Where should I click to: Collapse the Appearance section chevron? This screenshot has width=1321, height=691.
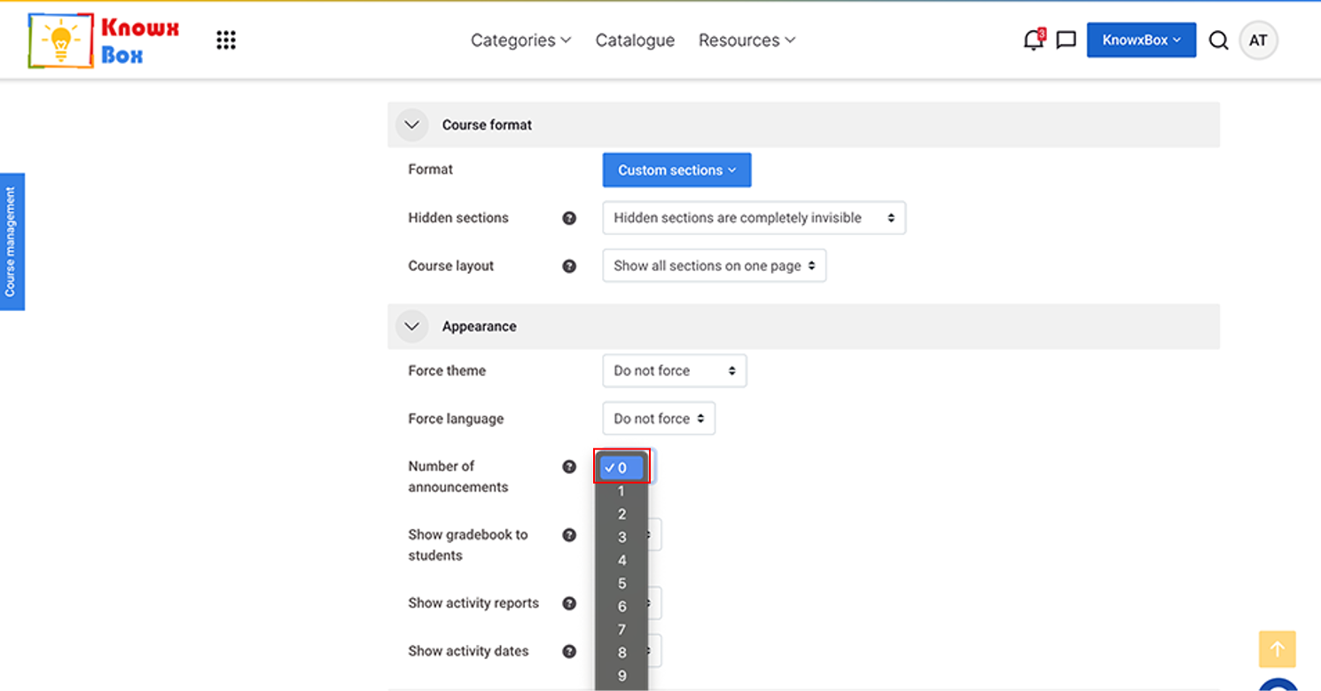coord(411,327)
